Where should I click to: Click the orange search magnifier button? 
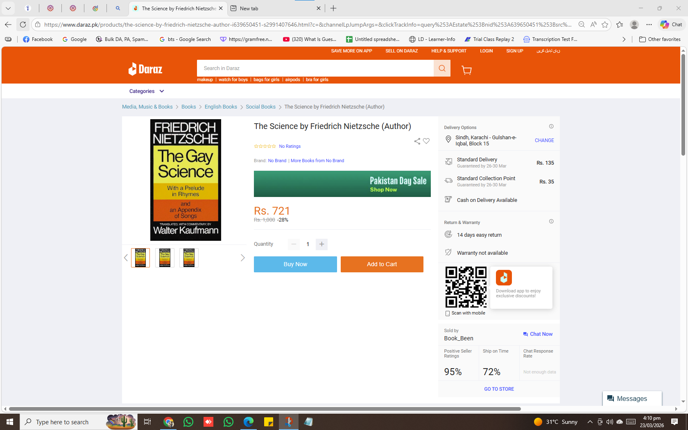point(442,68)
